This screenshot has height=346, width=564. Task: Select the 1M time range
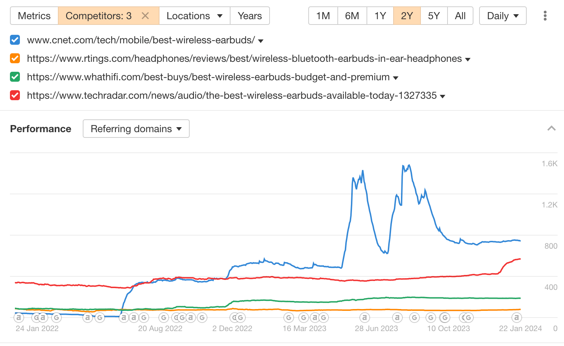(x=323, y=16)
